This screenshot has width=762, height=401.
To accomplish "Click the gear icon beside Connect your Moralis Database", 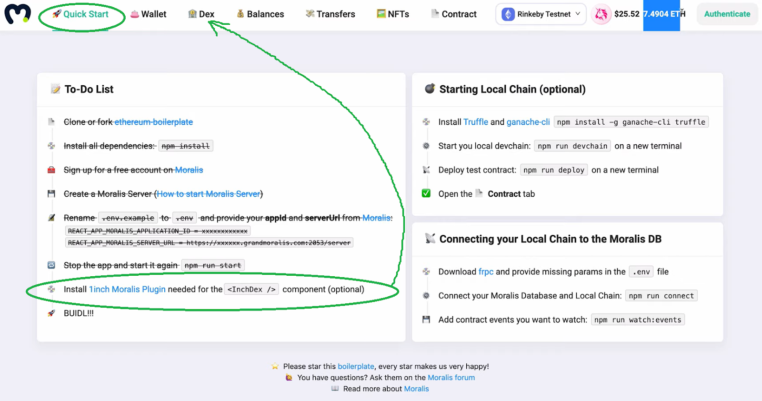I will coord(426,296).
